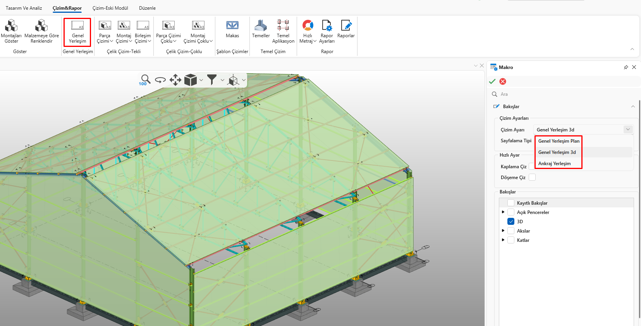Image resolution: width=641 pixels, height=326 pixels.
Task: Click the filter funnel icon in viewport
Action: 212,80
